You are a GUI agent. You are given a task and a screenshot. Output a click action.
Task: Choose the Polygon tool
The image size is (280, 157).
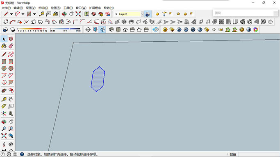(11, 68)
